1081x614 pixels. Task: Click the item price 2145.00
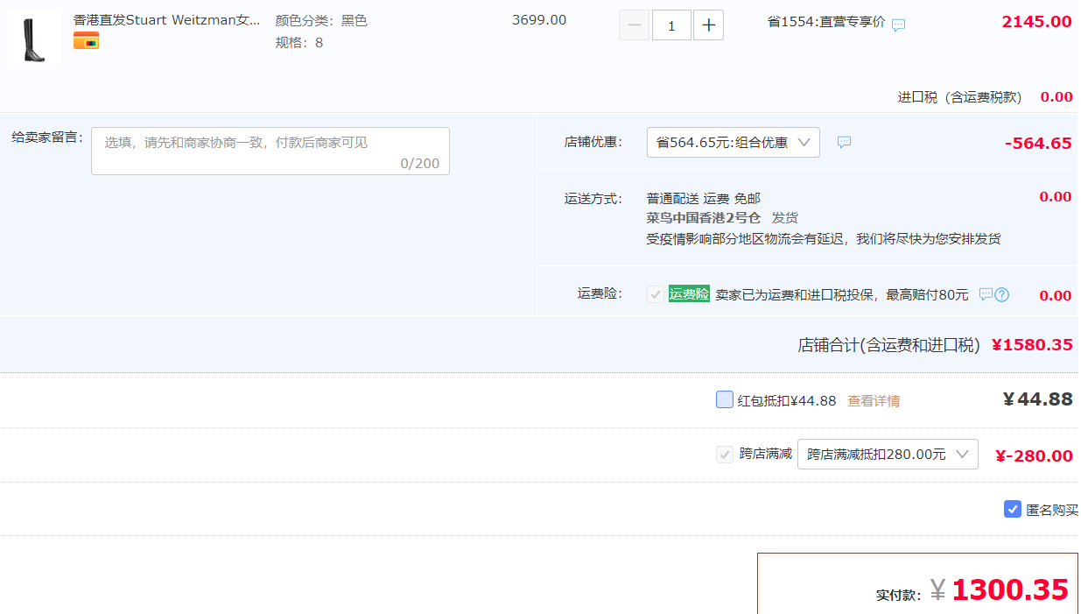point(1036,22)
